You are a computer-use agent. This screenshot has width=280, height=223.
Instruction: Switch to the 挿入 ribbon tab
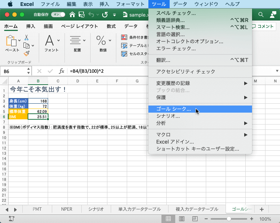[31, 26]
